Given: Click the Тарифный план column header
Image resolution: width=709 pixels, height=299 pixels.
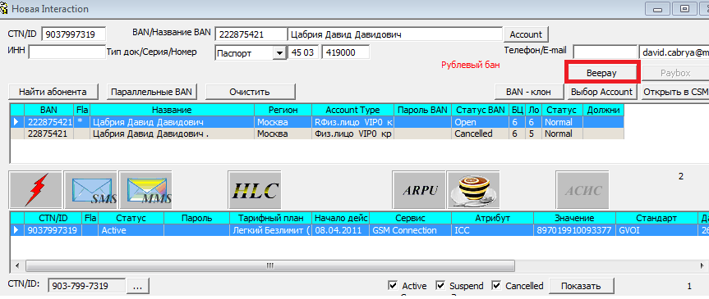Looking at the screenshot, I should tap(270, 218).
